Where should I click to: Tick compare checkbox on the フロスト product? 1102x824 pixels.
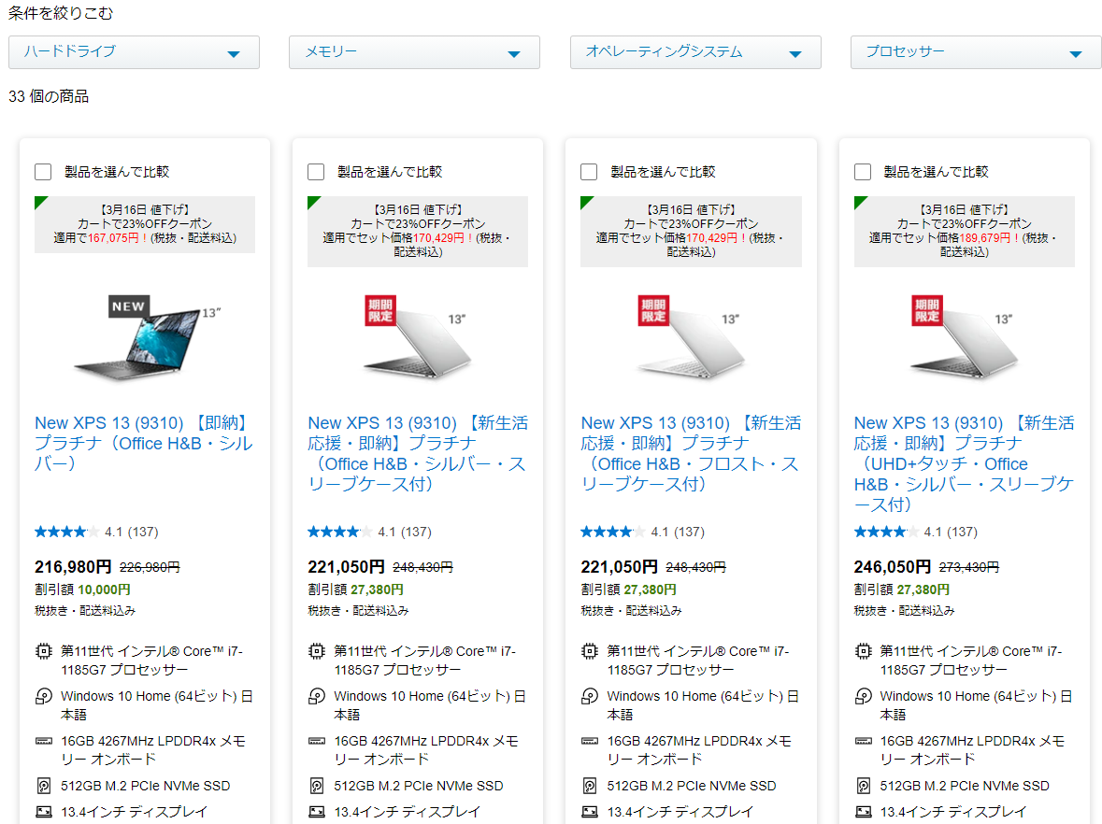point(589,172)
